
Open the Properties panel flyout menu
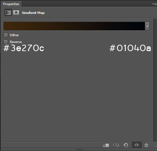(x=155, y=4)
